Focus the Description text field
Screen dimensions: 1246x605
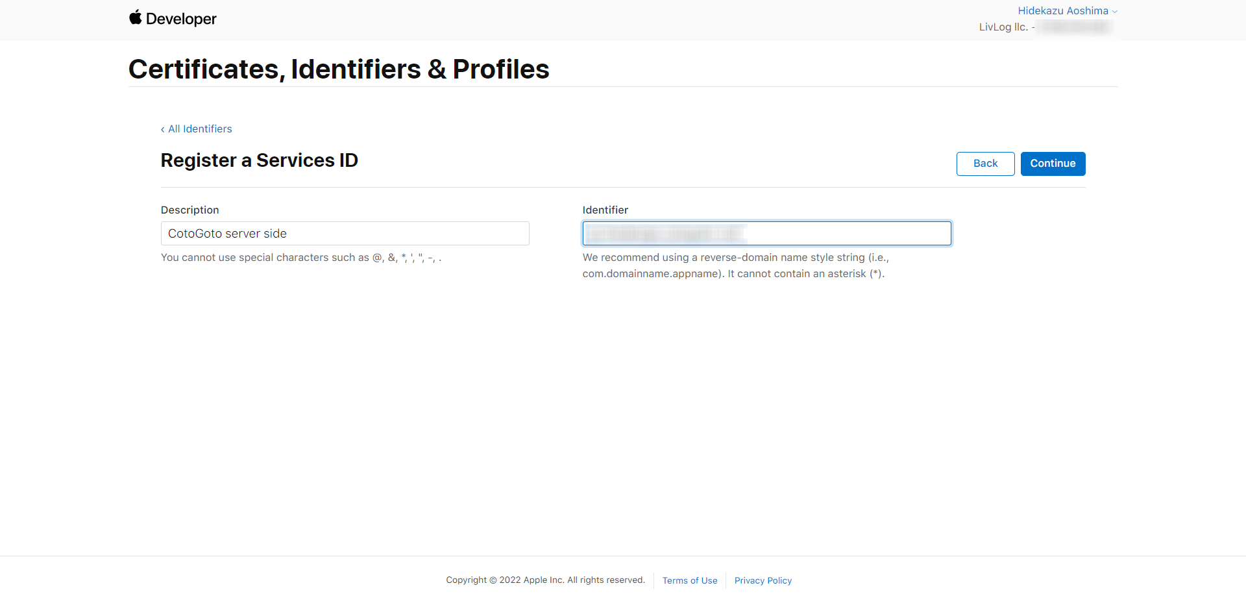[345, 234]
